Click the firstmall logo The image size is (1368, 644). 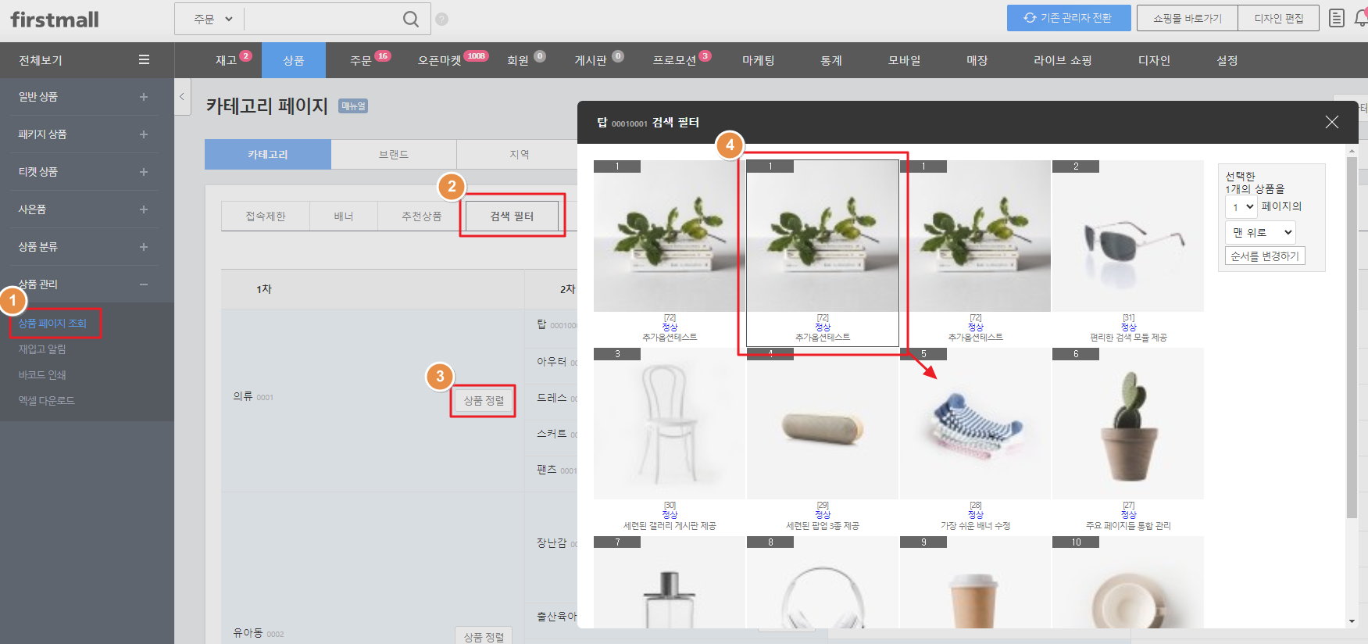[x=55, y=20]
